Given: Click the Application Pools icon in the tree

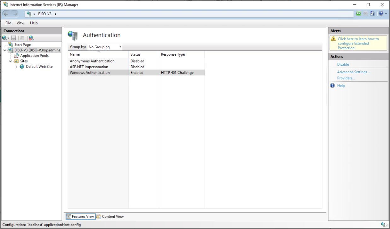Looking at the screenshot, I should click(17, 56).
